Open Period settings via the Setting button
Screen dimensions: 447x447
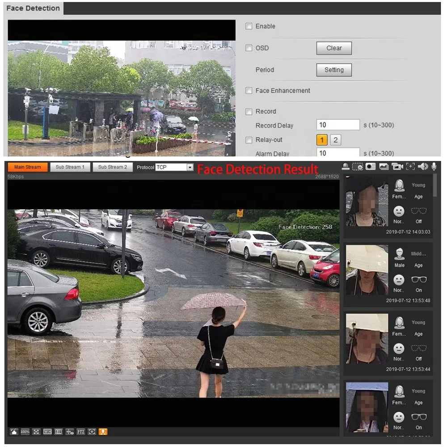coord(334,70)
